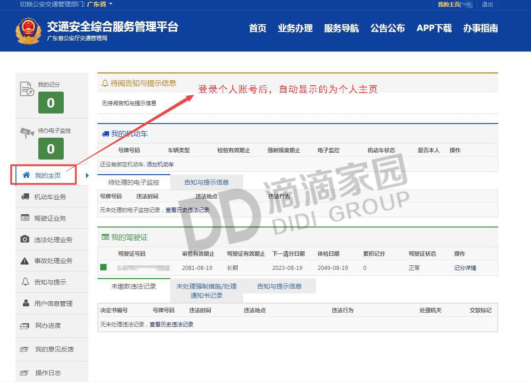Click the green status square in license row
The width and height of the screenshot is (531, 382).
point(104,267)
